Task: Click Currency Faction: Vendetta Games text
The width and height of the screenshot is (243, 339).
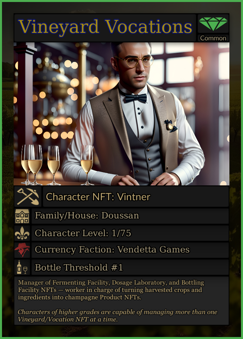Action: (x=112, y=250)
